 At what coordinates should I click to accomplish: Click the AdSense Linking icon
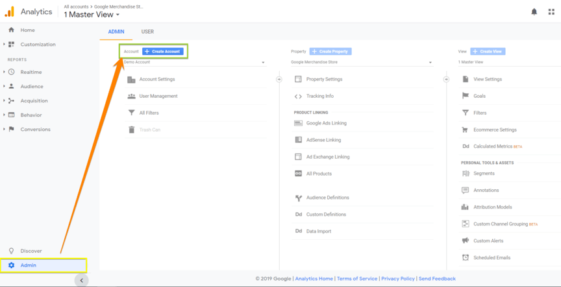tap(298, 140)
